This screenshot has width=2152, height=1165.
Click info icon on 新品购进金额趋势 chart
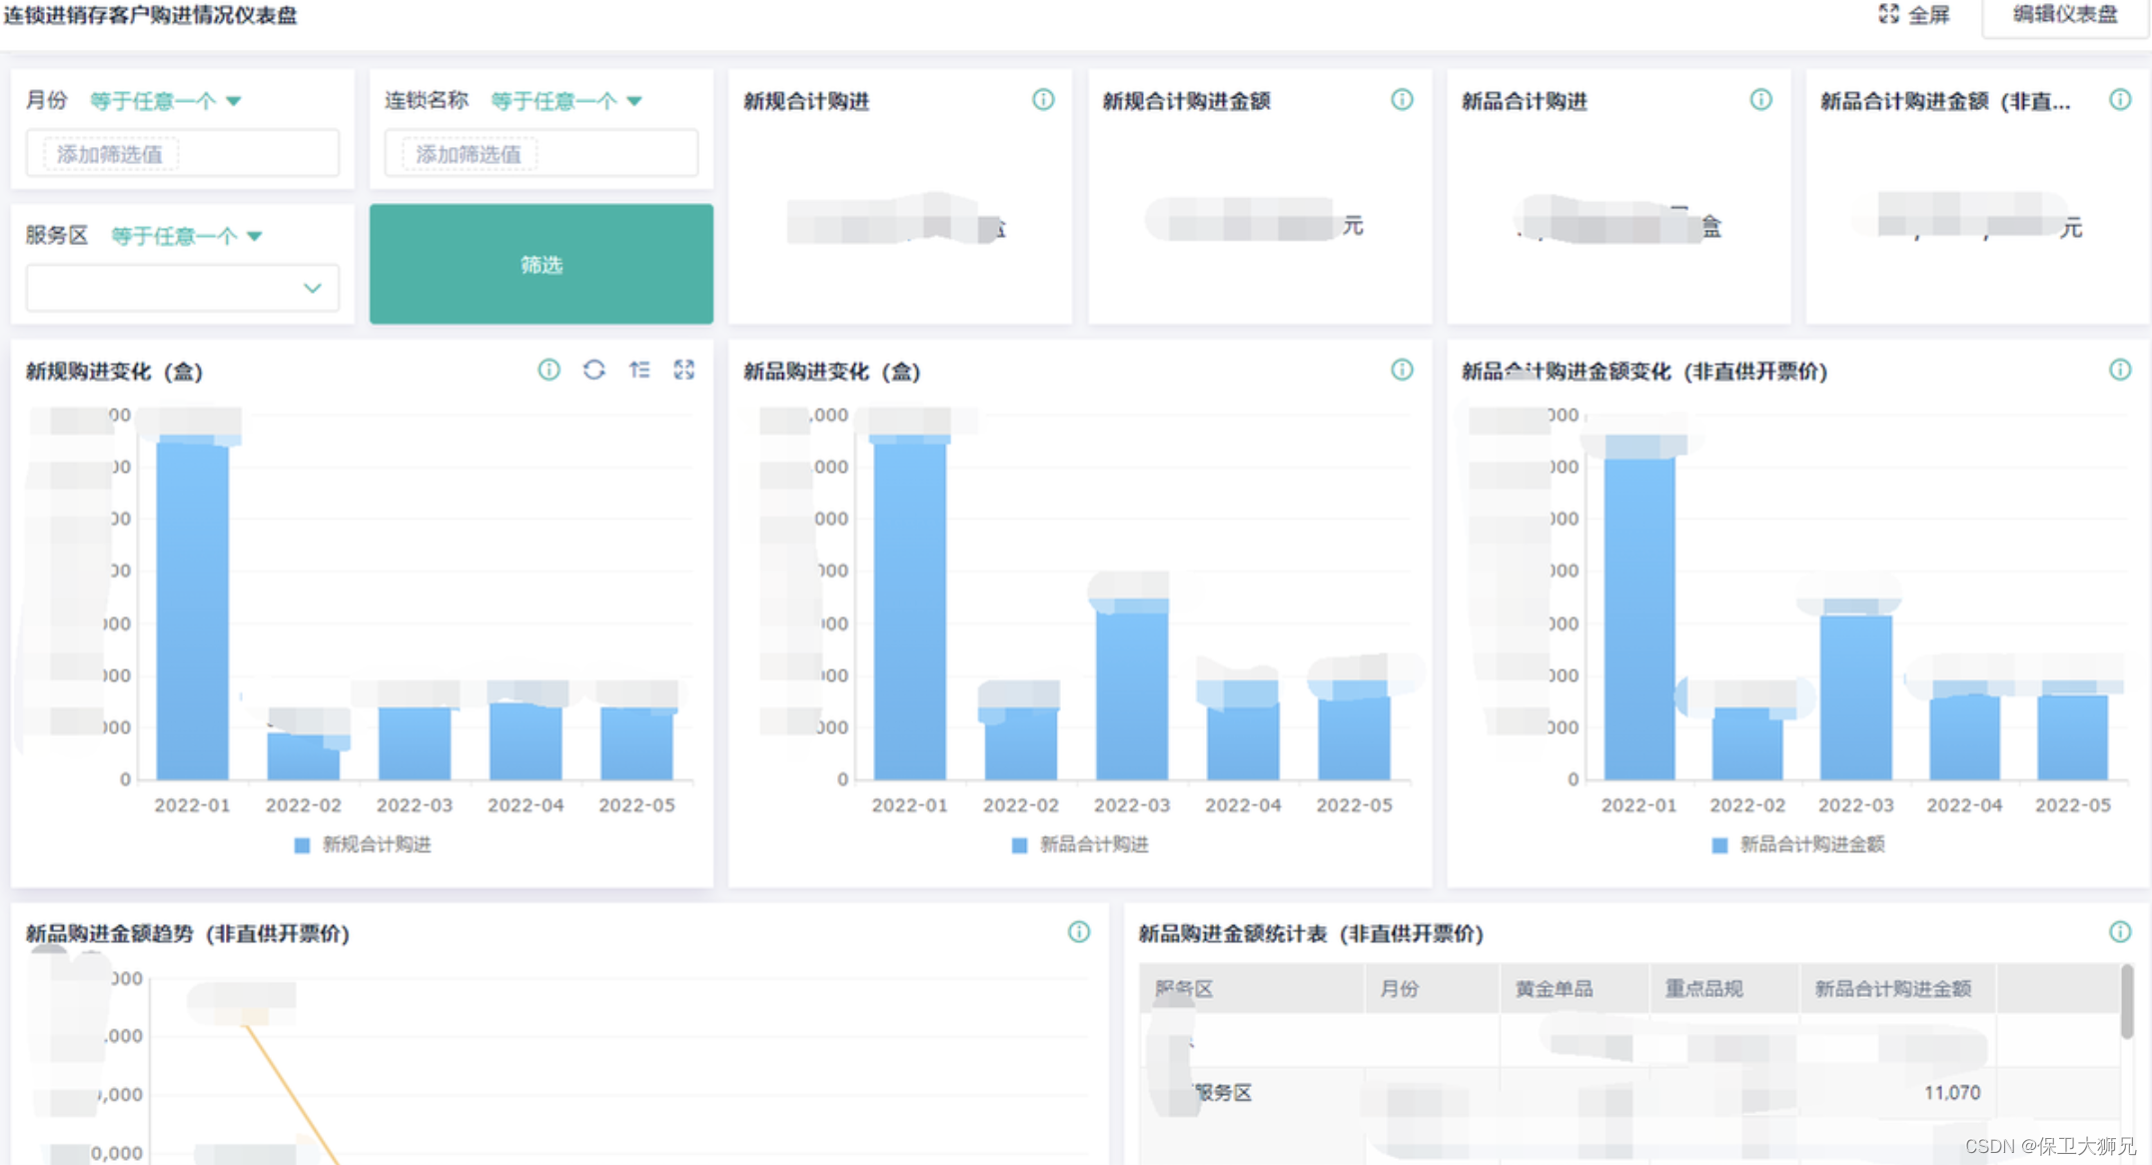(1079, 932)
